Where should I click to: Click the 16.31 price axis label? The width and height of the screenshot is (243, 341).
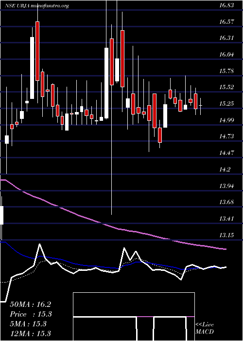click(226, 38)
